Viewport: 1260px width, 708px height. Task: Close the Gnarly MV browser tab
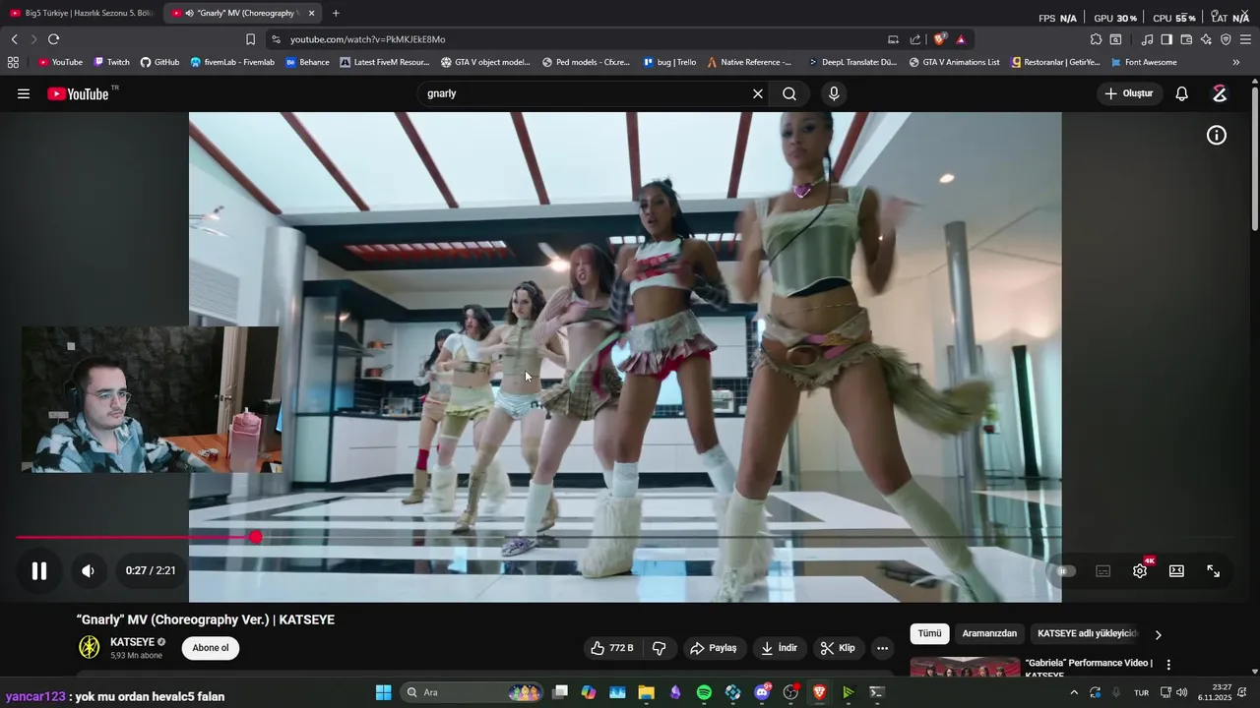coord(311,13)
